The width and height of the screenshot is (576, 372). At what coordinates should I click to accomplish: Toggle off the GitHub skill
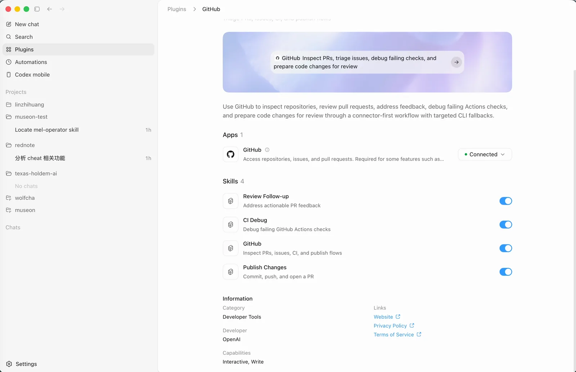click(505, 248)
